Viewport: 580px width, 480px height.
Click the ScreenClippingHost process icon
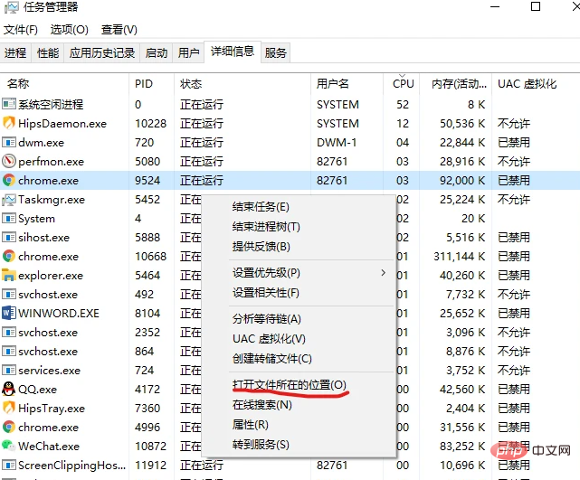pyautogui.click(x=9, y=465)
